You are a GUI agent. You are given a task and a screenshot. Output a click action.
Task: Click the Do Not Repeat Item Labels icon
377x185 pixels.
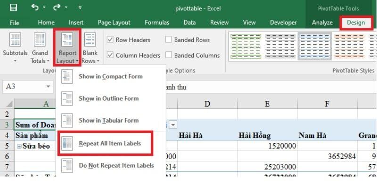[67, 166]
